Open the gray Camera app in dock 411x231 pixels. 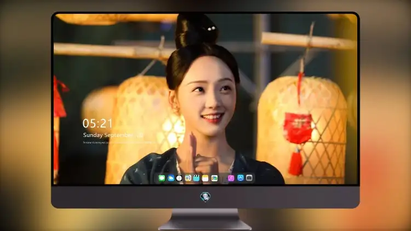[x=249, y=178]
